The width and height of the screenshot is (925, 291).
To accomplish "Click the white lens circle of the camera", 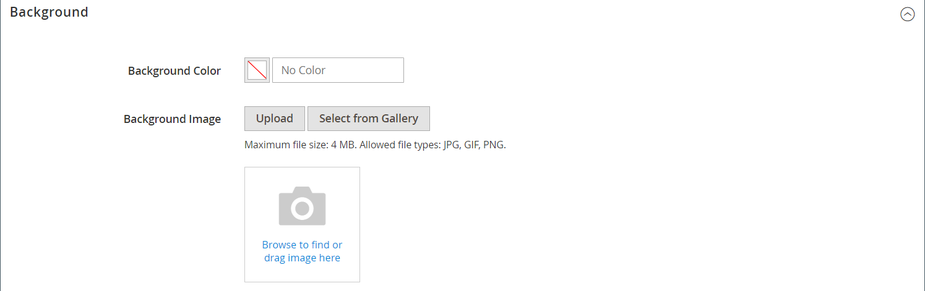I will tap(302, 209).
